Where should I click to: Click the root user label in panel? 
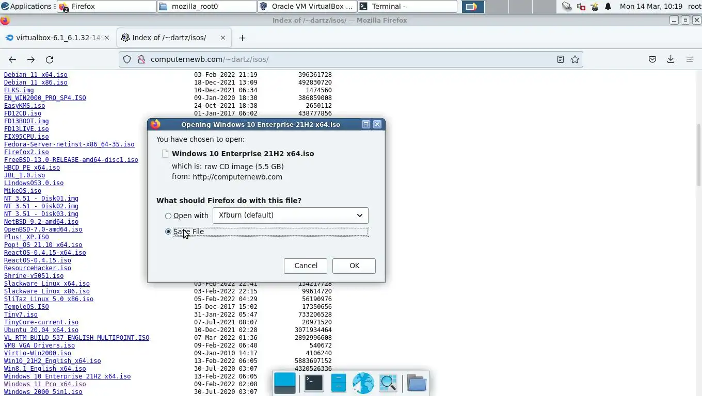click(694, 7)
